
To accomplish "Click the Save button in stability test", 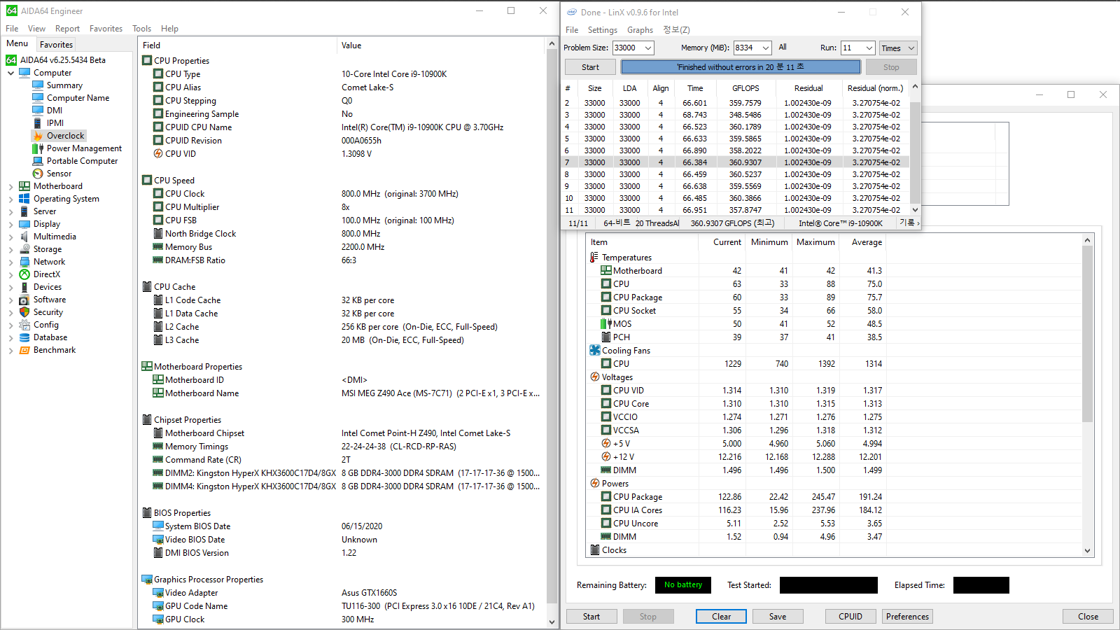I will (778, 617).
